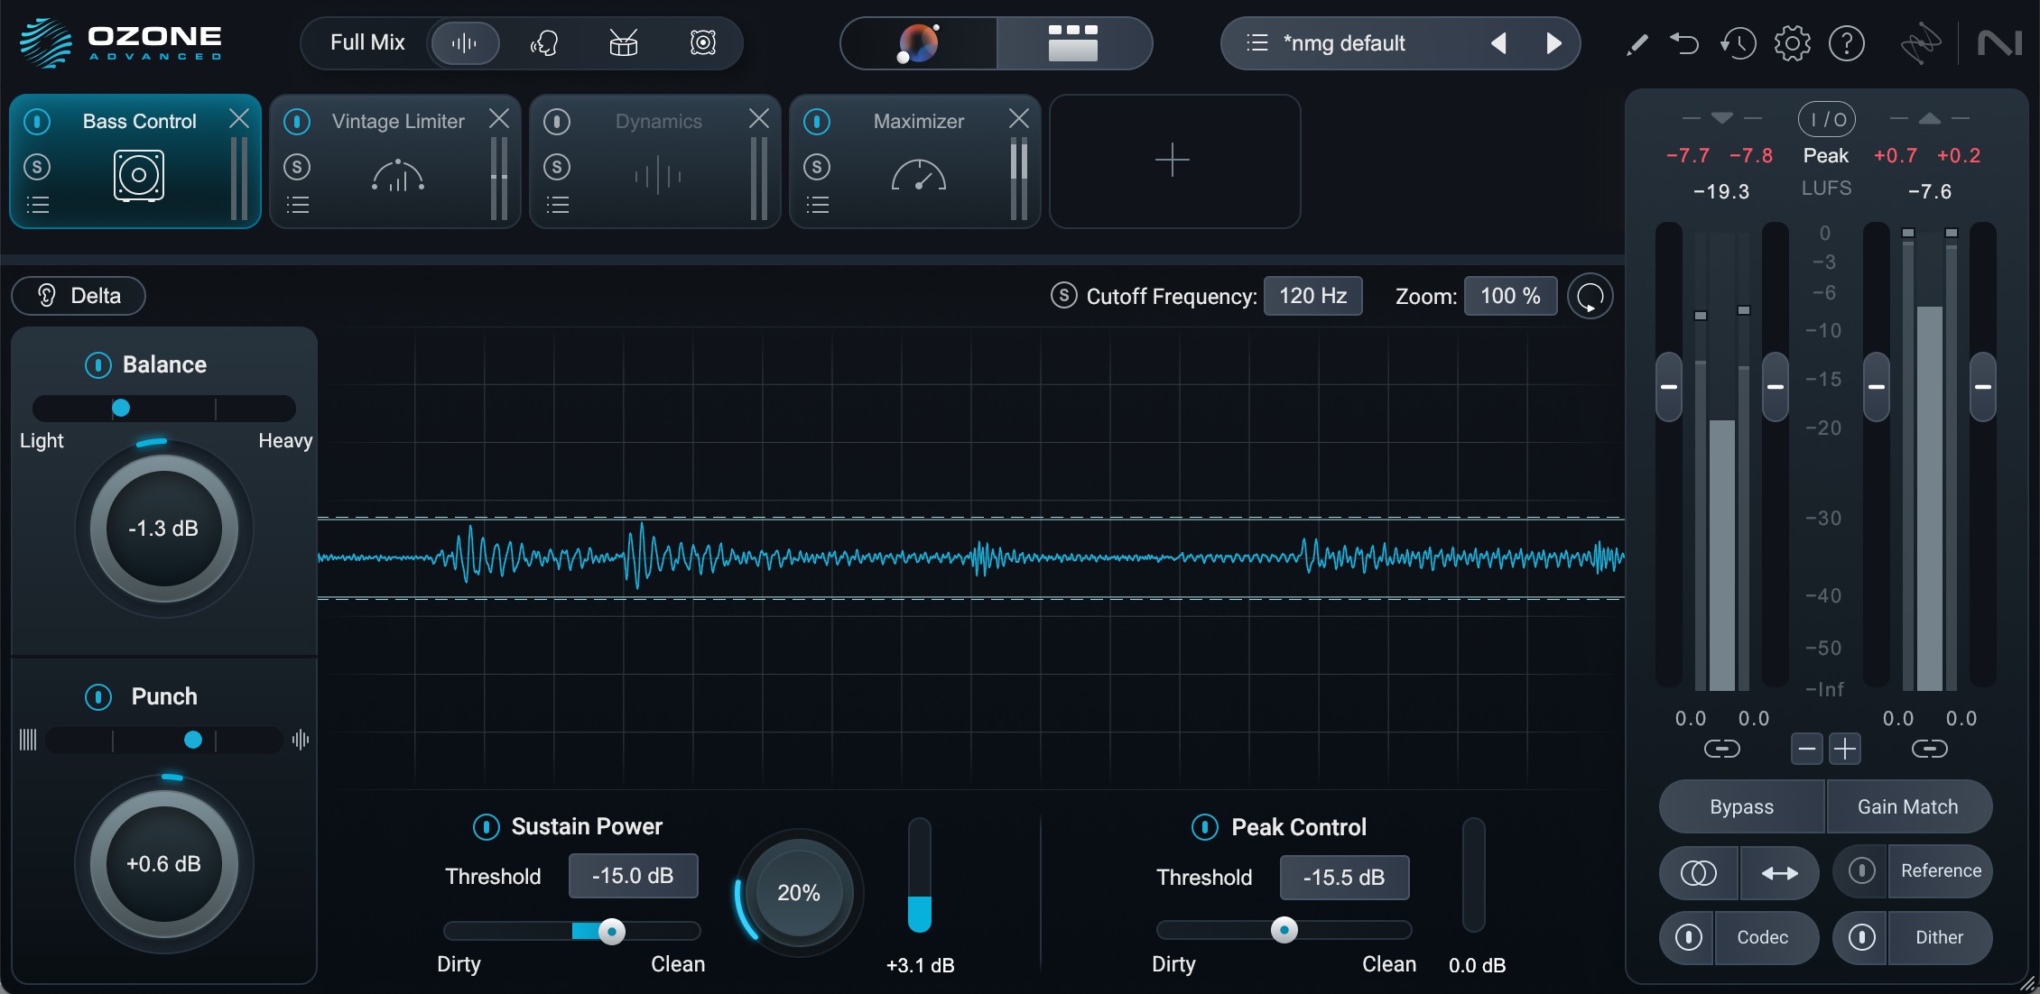This screenshot has width=2040, height=994.
Task: Click the channel swap arrows icon
Action: [1779, 873]
